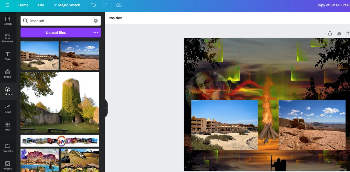This screenshot has height=172, width=350.
Task: Go to Home
Action: tap(23, 5)
